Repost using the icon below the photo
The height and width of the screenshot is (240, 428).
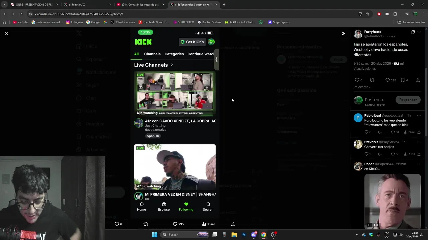click(146, 224)
